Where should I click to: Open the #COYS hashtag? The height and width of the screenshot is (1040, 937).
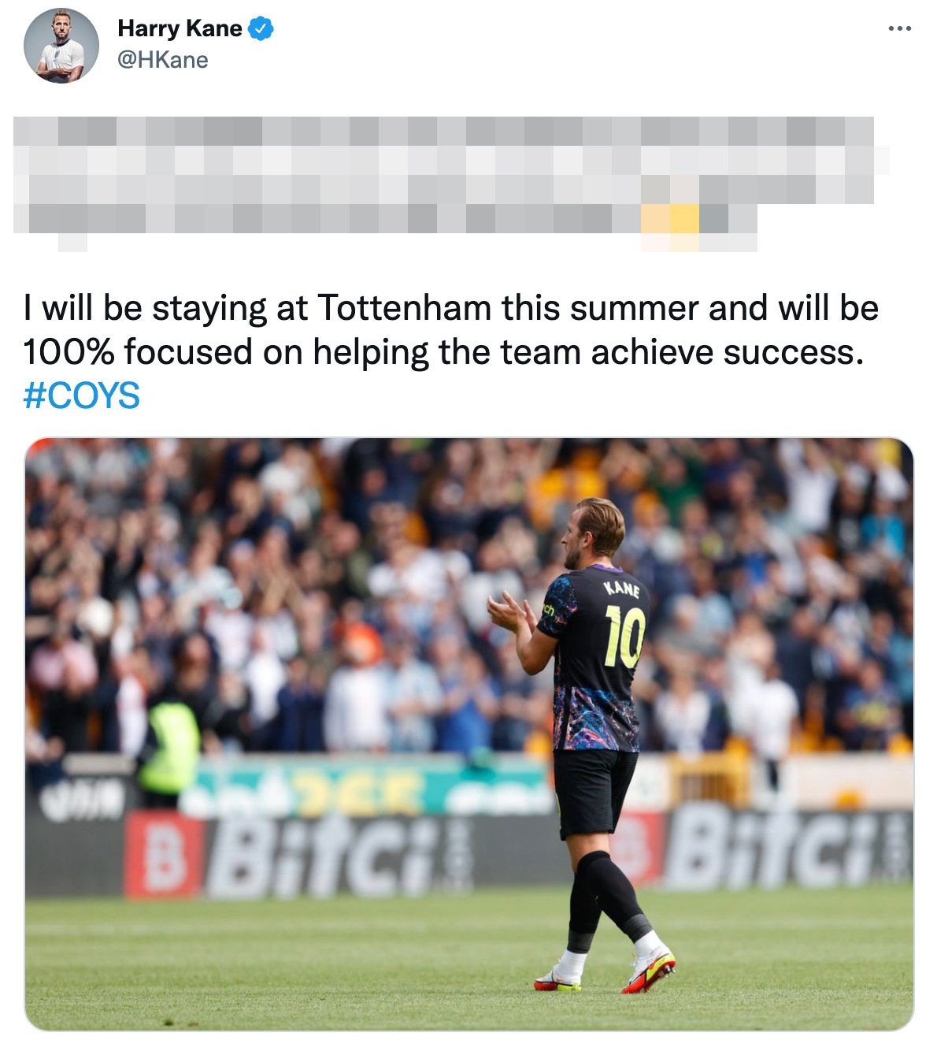(82, 396)
